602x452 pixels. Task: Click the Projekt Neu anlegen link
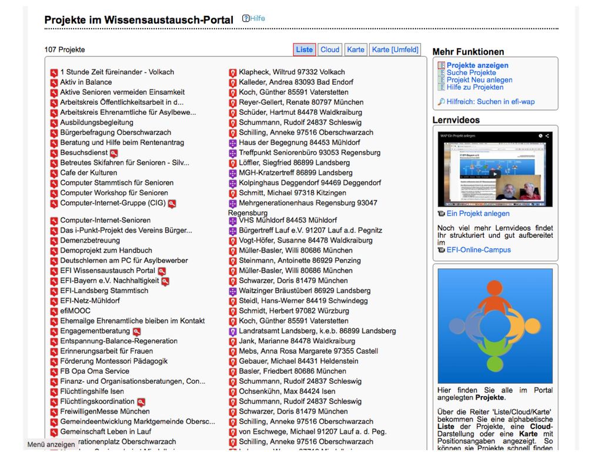click(479, 80)
